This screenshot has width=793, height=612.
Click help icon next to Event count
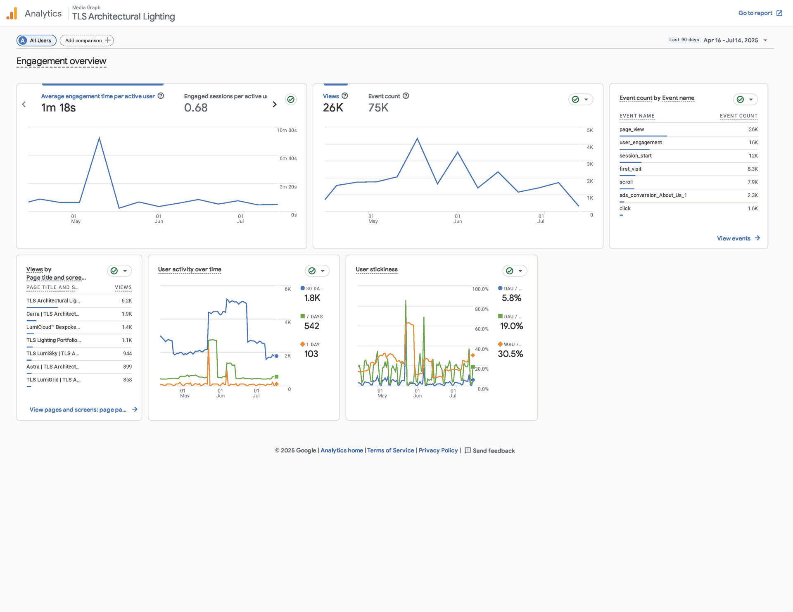pyautogui.click(x=406, y=96)
